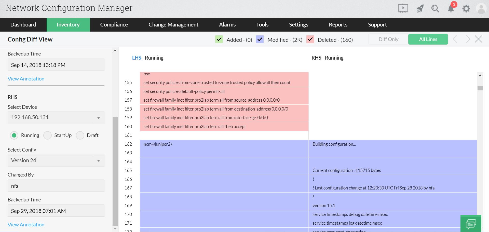Switch view to Diff Only
Image resolution: width=489 pixels, height=232 pixels.
tap(388, 39)
